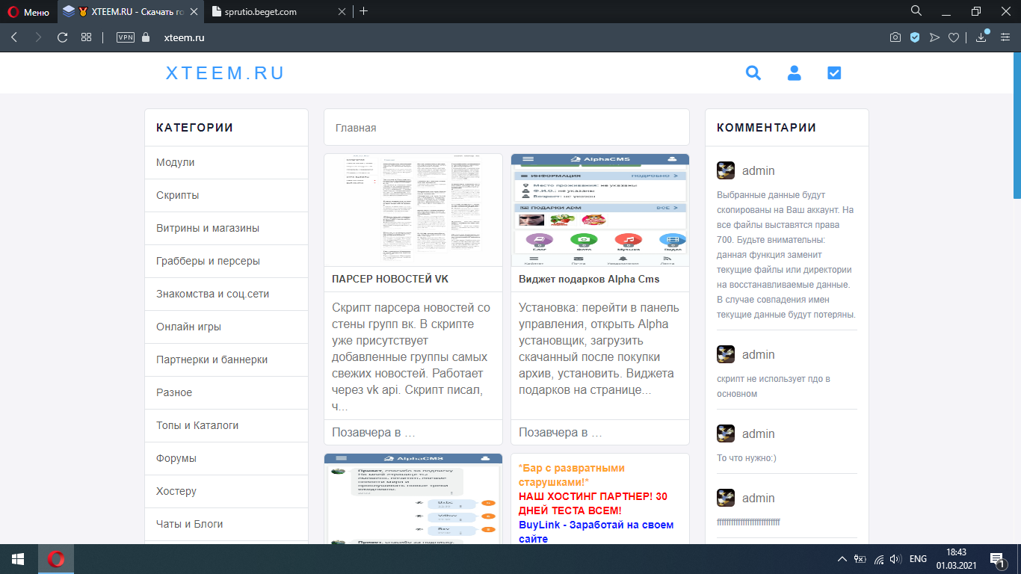Add page to bookmarks with heart icon

click(954, 37)
